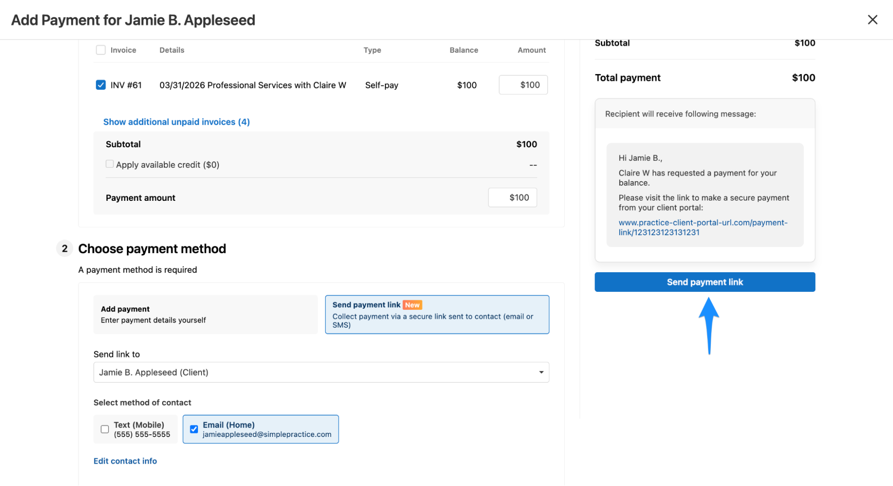Click the Select method of contact label
This screenshot has height=486, width=893.
click(142, 403)
